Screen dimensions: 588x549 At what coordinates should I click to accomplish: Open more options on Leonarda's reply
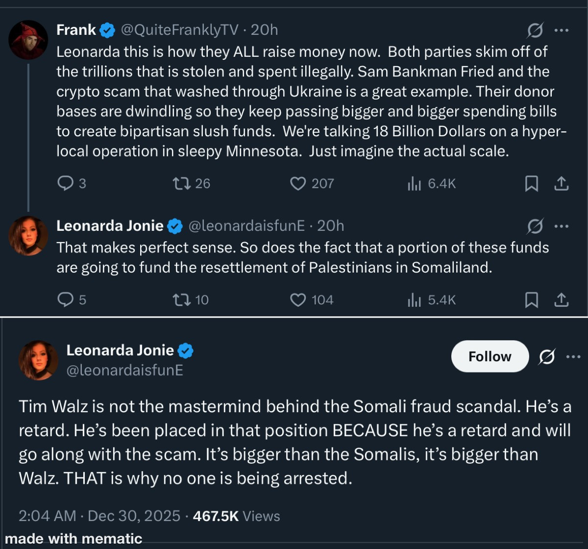pyautogui.click(x=562, y=226)
